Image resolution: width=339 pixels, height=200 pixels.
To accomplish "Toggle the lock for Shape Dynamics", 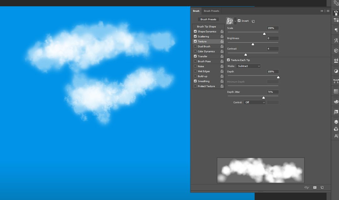I will pos(222,32).
